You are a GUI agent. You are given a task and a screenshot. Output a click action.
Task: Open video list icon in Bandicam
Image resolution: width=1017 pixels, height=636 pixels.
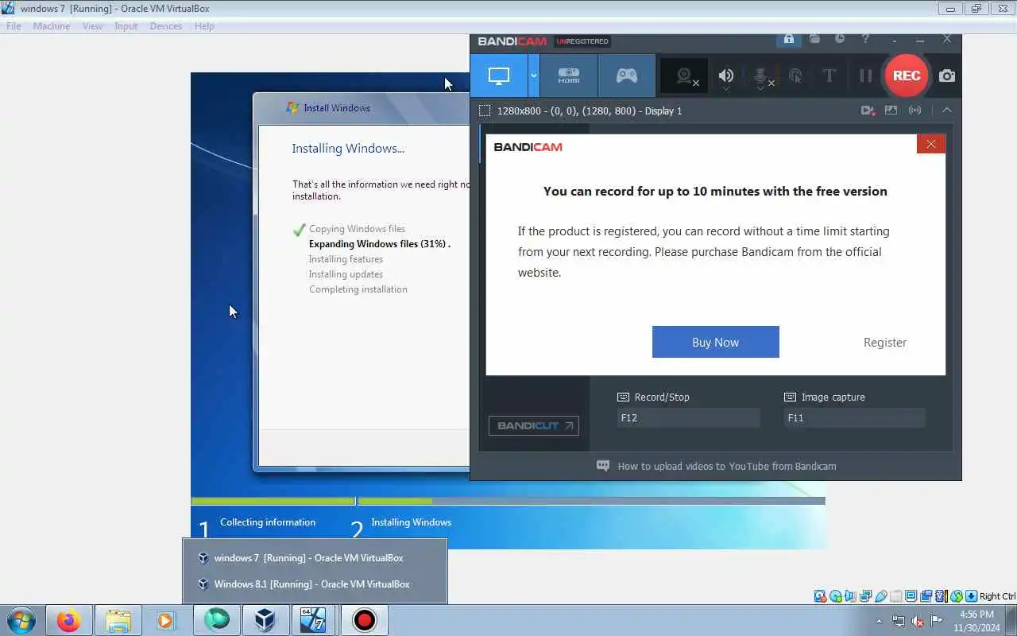(x=868, y=111)
